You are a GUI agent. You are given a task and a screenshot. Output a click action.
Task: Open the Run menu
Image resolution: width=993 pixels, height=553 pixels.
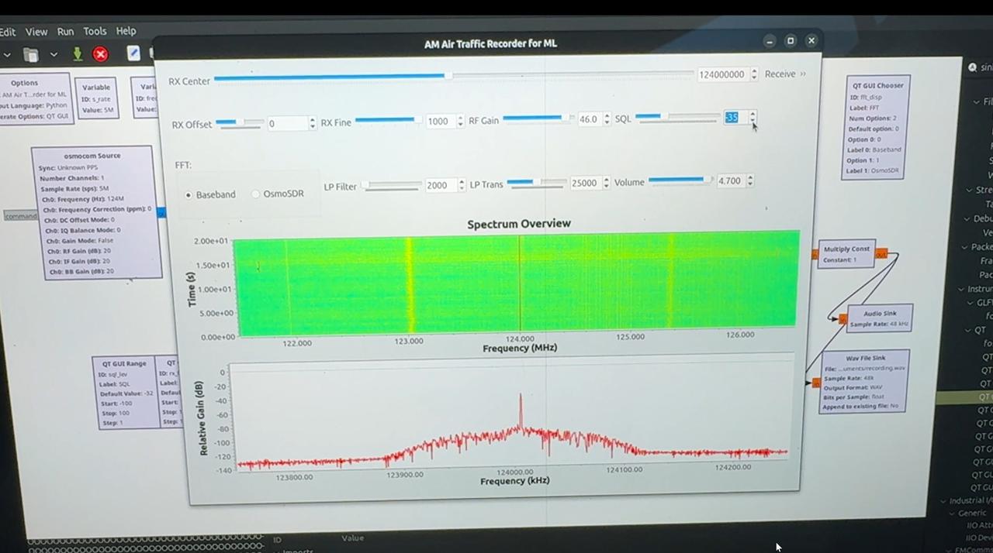point(65,32)
